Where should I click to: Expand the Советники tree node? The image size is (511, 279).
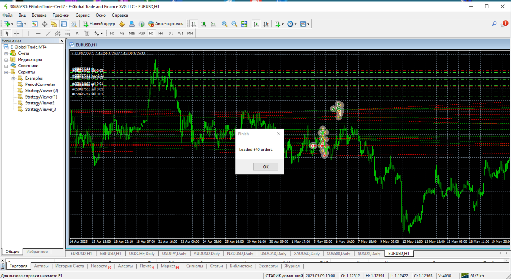[x=6, y=66]
